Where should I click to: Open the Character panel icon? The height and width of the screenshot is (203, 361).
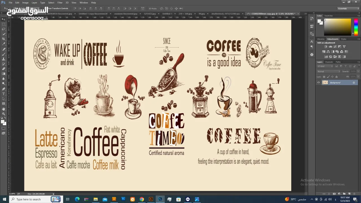click(312, 41)
